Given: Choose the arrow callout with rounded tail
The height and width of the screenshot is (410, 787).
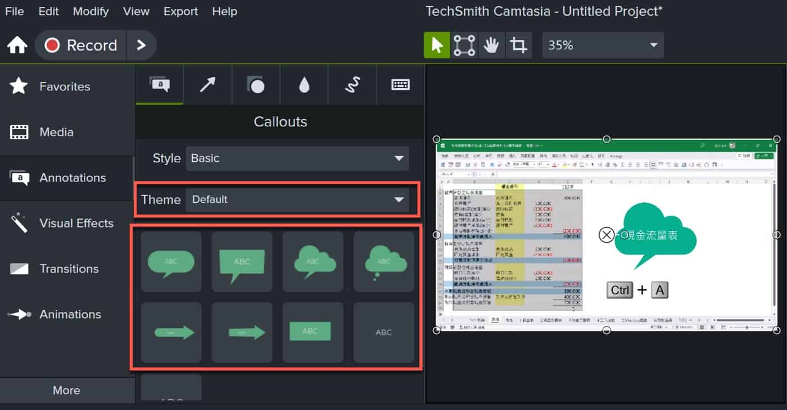Looking at the screenshot, I should pyautogui.click(x=171, y=332).
